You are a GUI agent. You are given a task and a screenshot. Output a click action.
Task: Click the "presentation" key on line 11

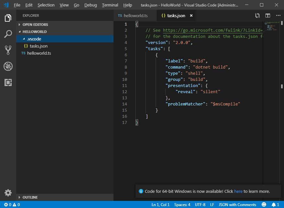tap(183, 85)
